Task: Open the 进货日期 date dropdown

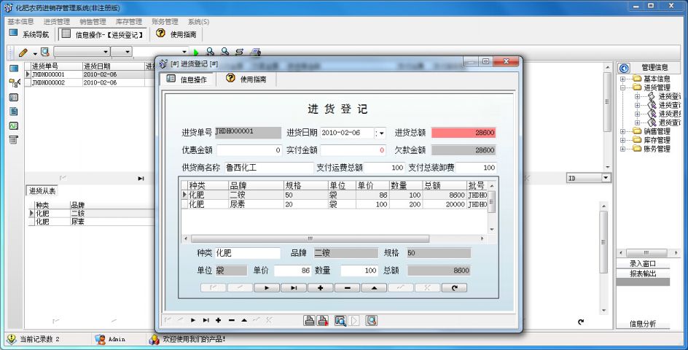Action: (380, 133)
